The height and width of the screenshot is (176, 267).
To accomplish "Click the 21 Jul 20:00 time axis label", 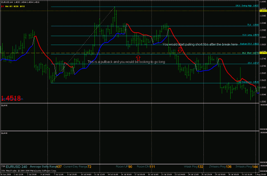I will 167,174.
